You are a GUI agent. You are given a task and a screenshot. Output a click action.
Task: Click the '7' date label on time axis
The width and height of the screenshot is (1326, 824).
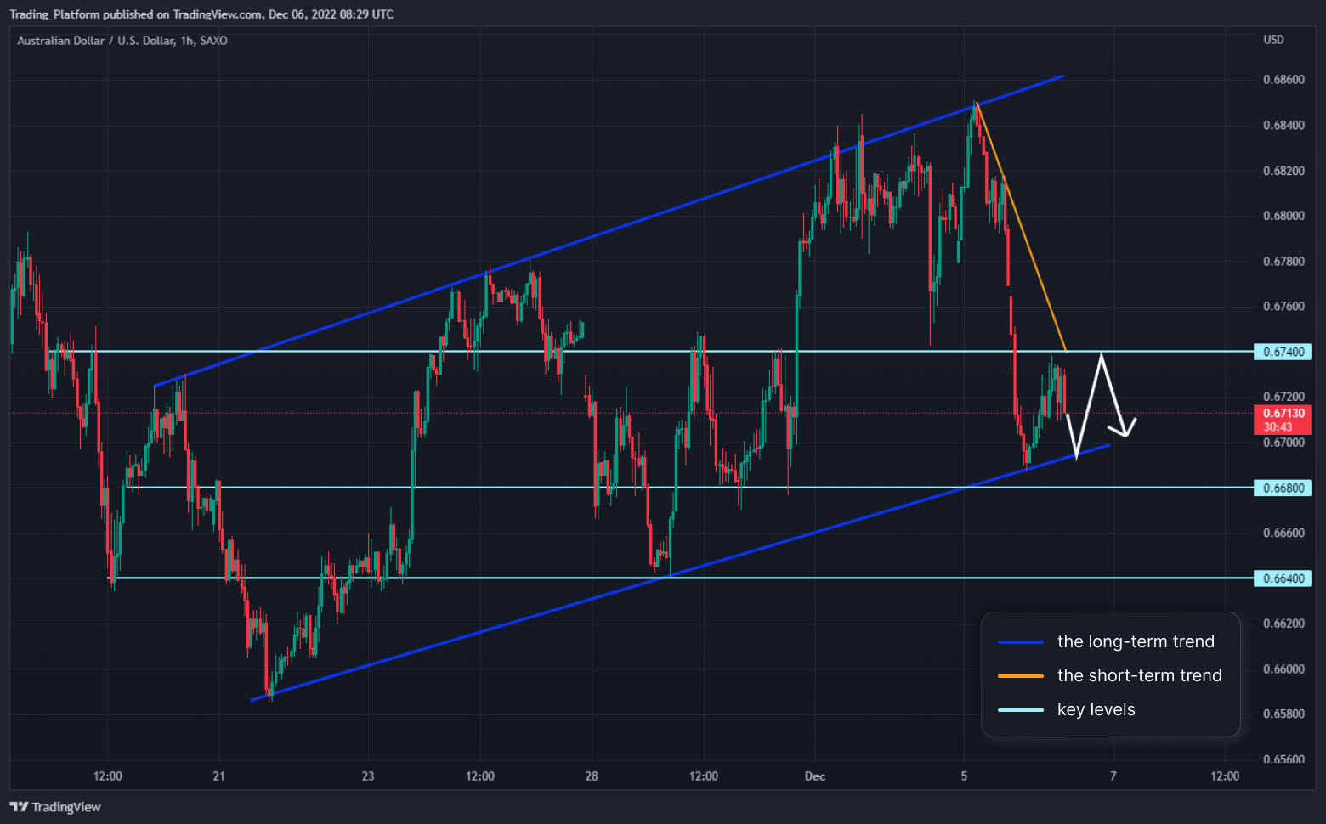(1113, 776)
